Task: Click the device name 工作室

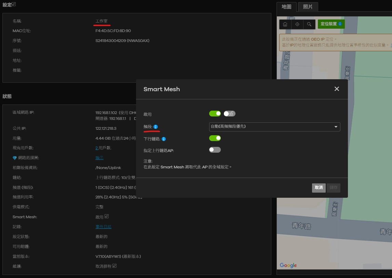Action: point(101,21)
